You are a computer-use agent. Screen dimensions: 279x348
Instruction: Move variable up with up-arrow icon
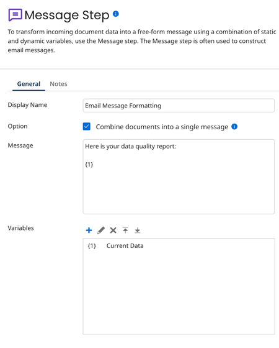click(125, 230)
